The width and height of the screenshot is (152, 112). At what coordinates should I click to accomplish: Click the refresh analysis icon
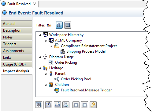coord(93,105)
